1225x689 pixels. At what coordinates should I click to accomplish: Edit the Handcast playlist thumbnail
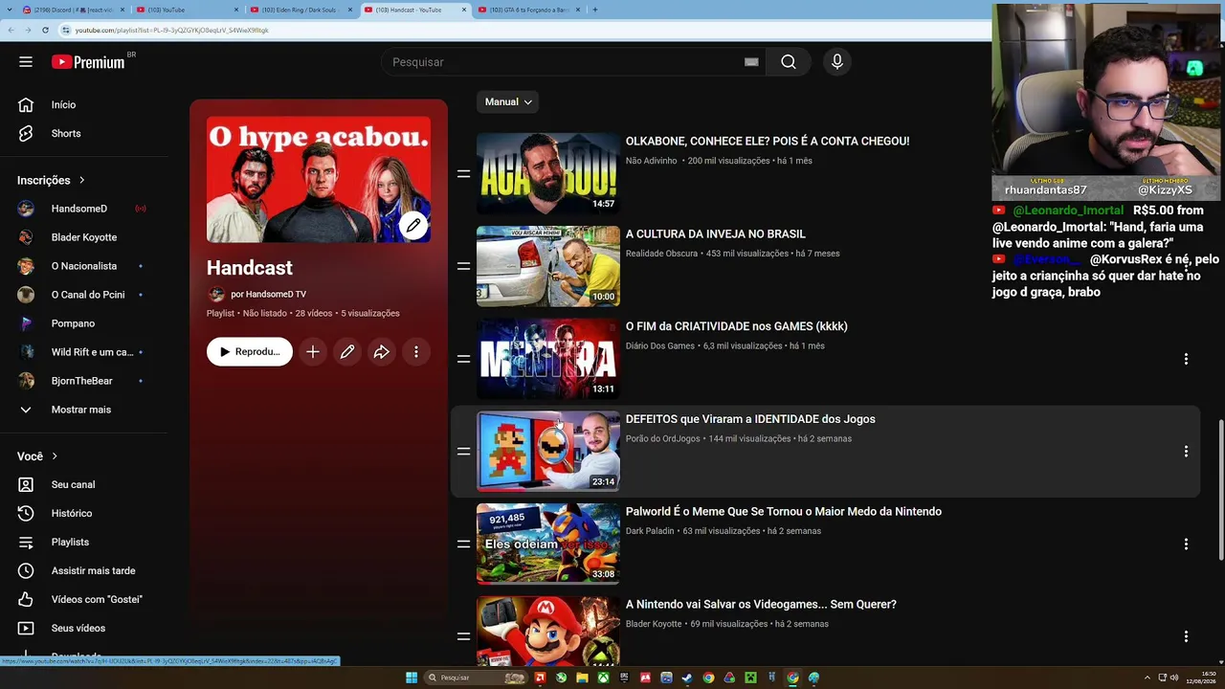[413, 225]
